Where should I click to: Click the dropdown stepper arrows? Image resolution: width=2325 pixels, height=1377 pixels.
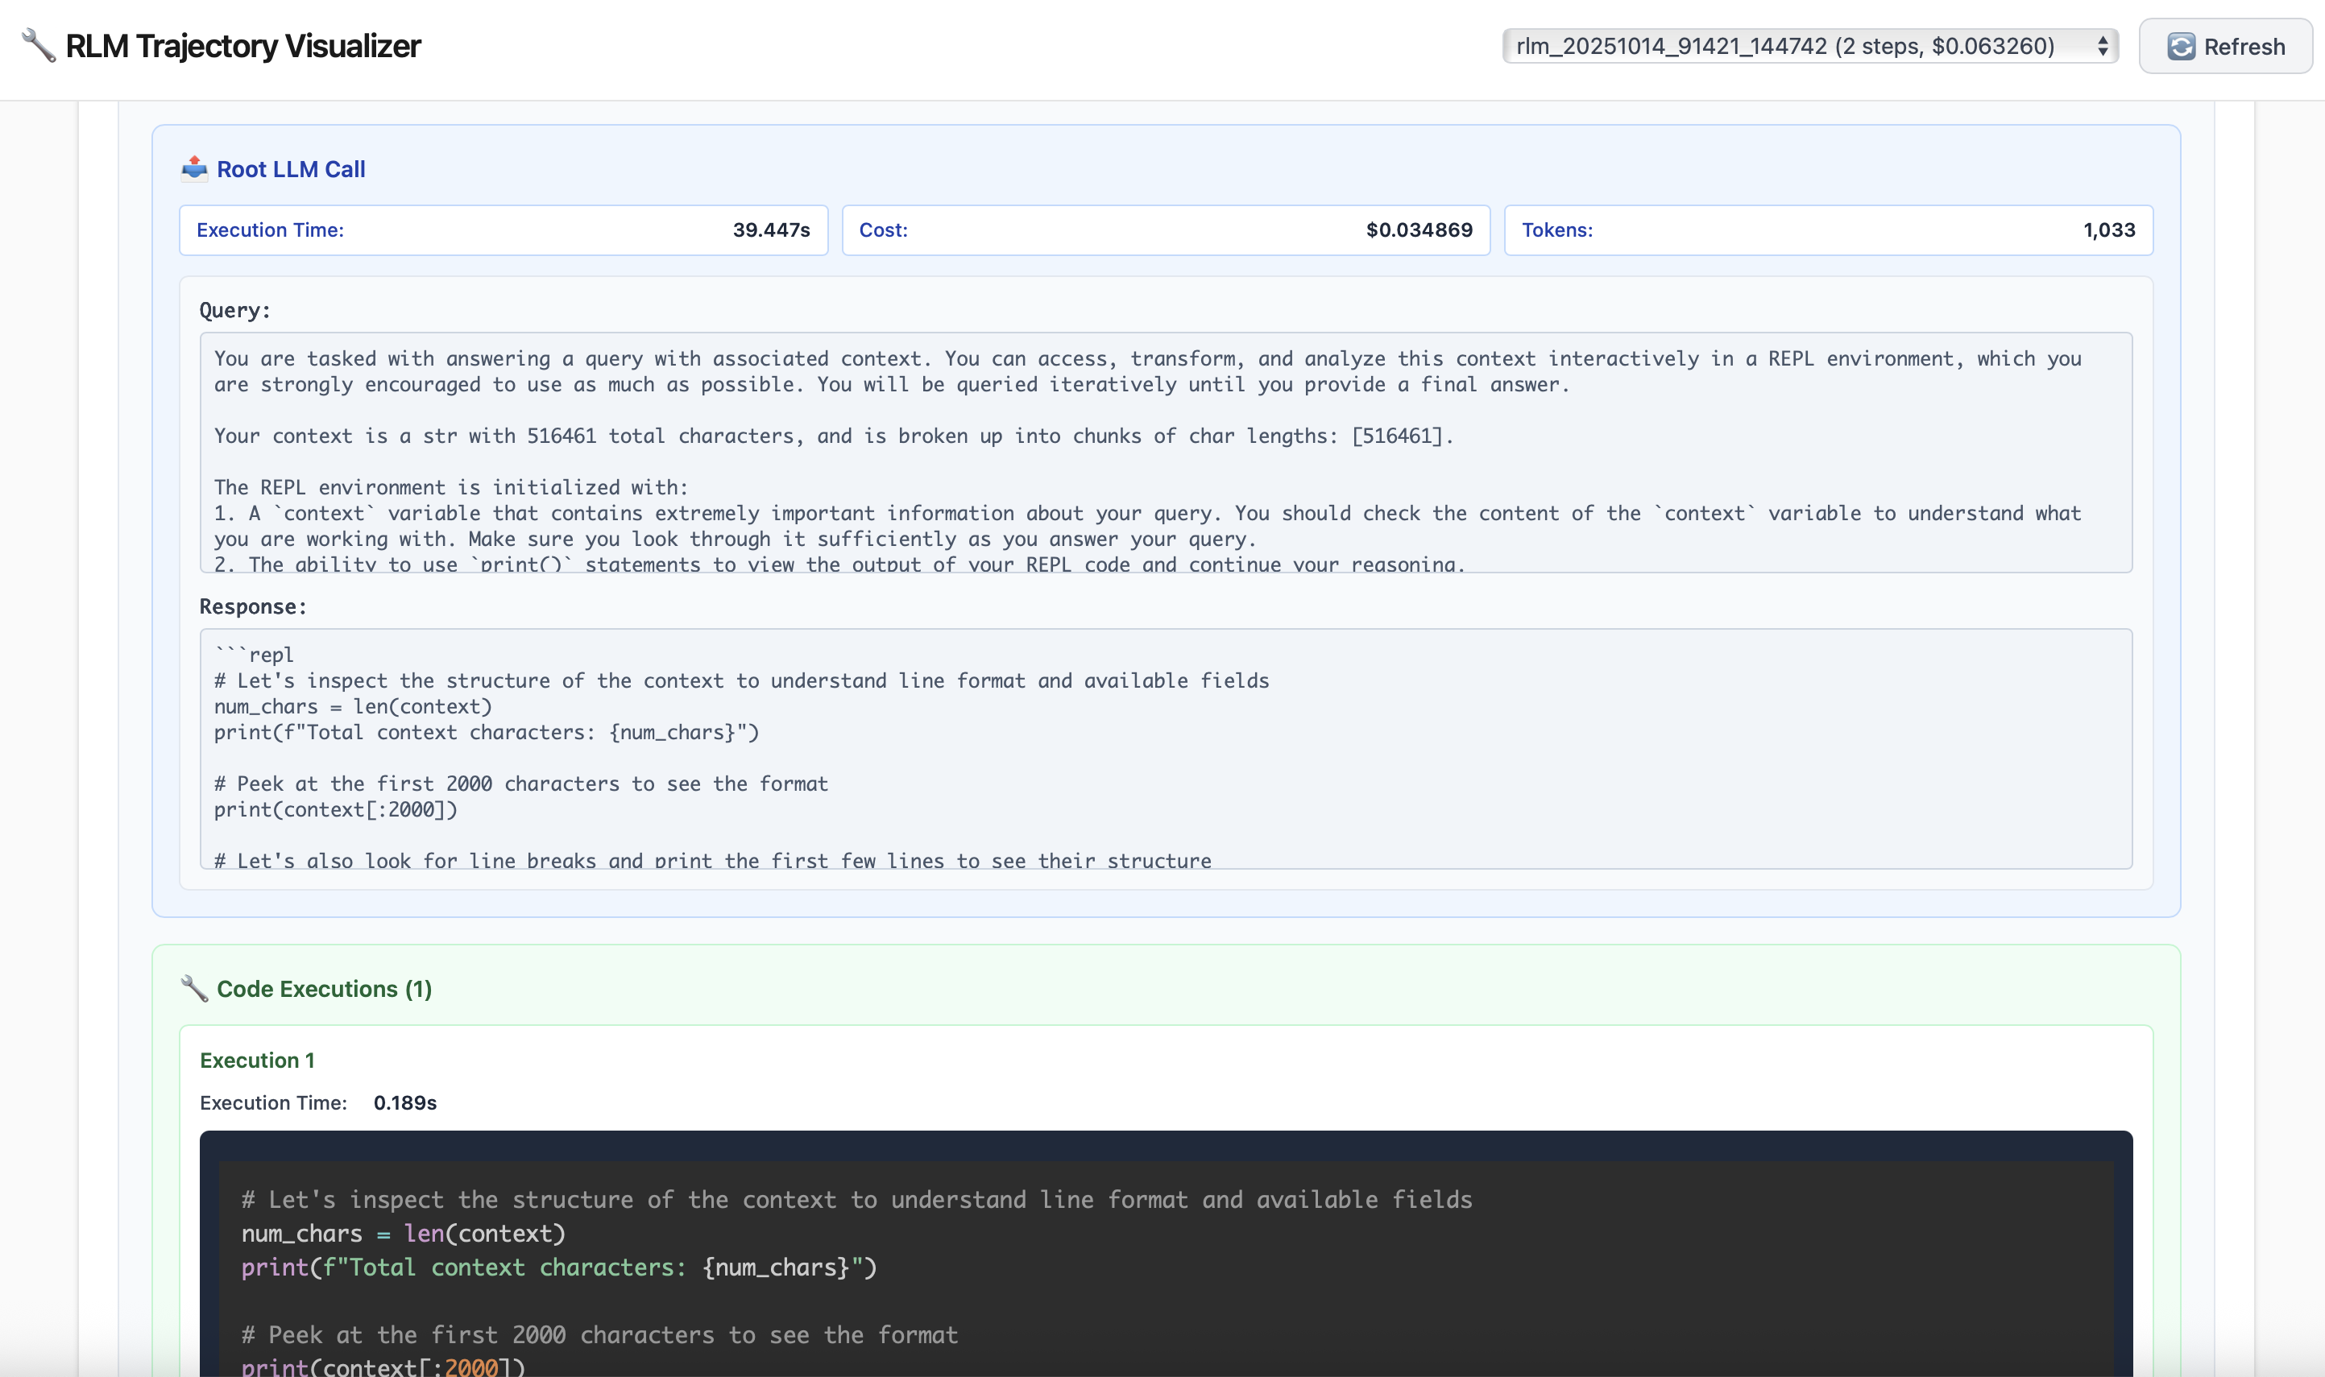coord(2102,45)
